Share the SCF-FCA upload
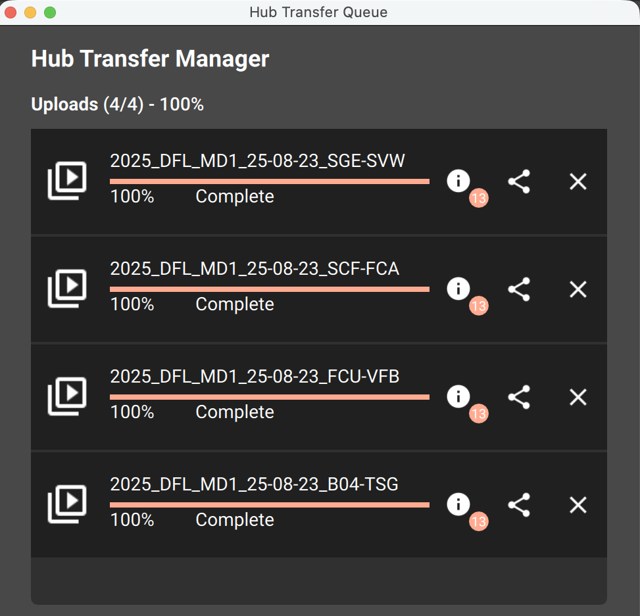The image size is (640, 616). 519,289
